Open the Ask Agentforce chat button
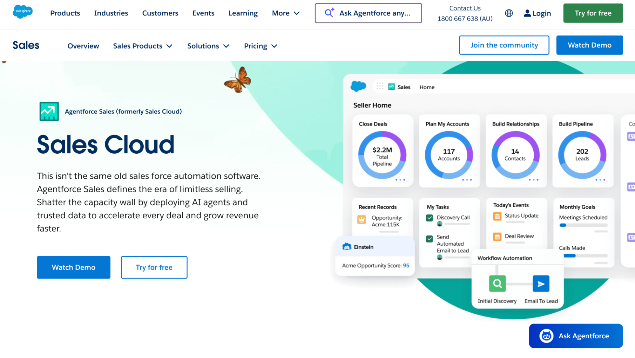 pyautogui.click(x=576, y=336)
